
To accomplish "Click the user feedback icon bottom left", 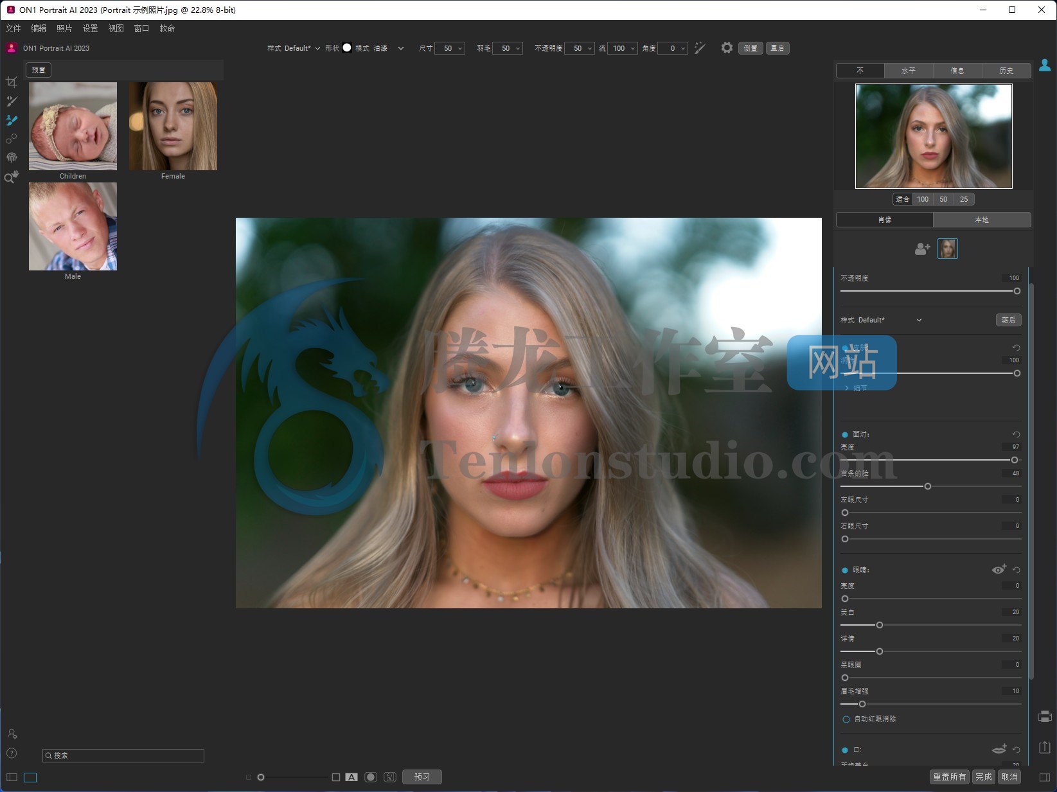I will [12, 734].
